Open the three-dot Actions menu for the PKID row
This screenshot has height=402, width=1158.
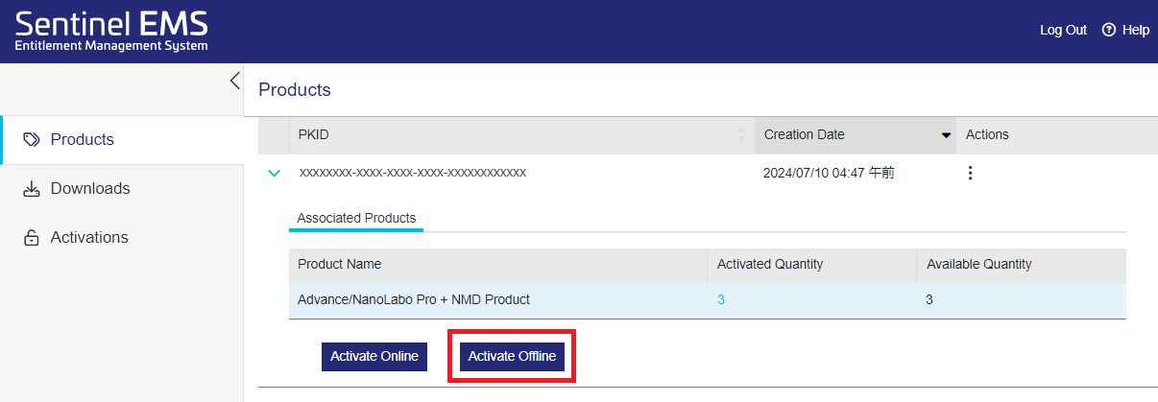coord(970,174)
